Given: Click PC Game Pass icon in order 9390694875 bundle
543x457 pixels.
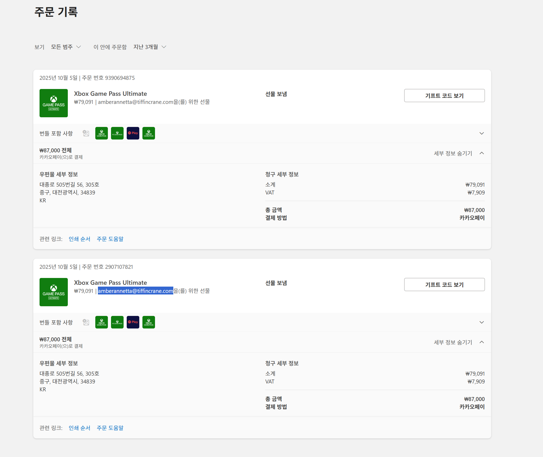Looking at the screenshot, I should pos(117,133).
